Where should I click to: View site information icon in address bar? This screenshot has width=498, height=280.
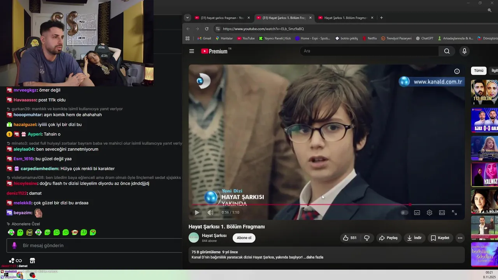pyautogui.click(x=218, y=29)
